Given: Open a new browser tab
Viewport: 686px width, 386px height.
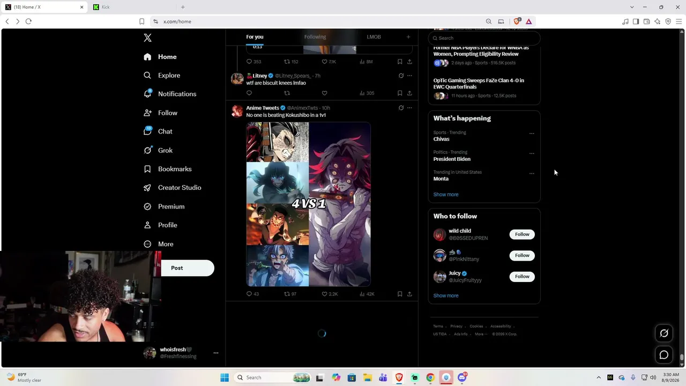Looking at the screenshot, I should [183, 7].
